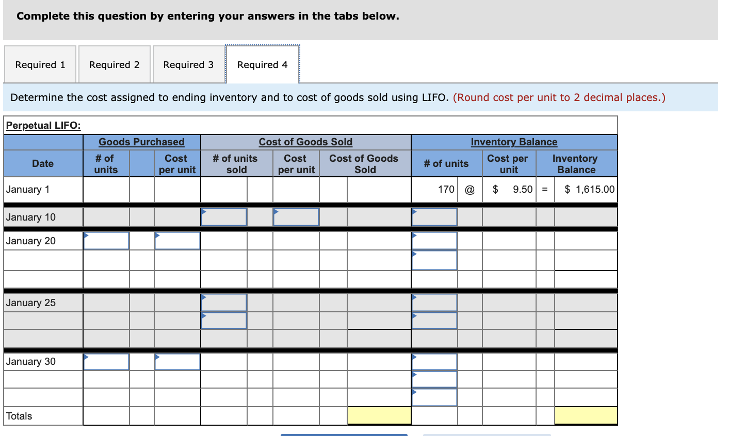744x436 pixels.
Task: Open the Required 2 tab
Action: click(115, 64)
